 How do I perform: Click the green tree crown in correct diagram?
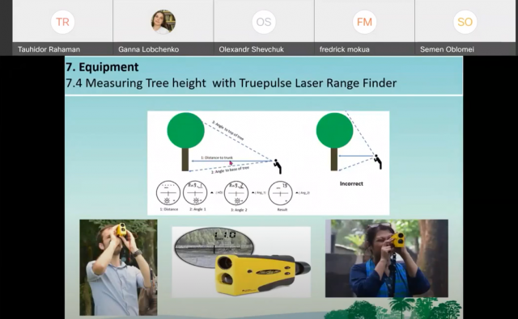(185, 131)
